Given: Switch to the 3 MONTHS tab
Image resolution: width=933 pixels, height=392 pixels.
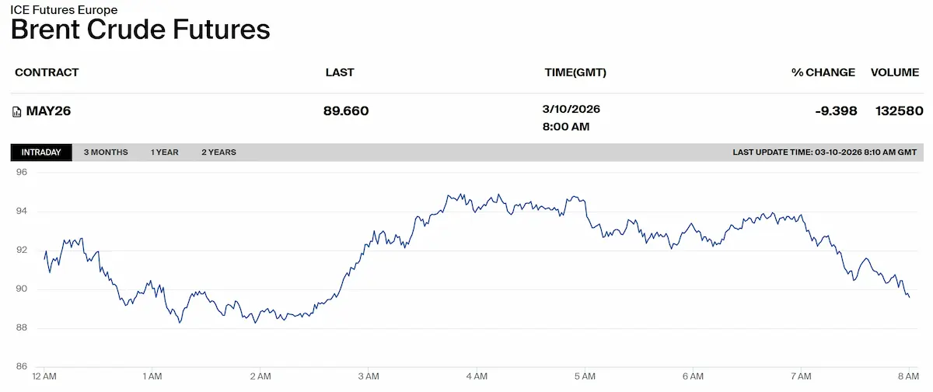Looking at the screenshot, I should [106, 152].
